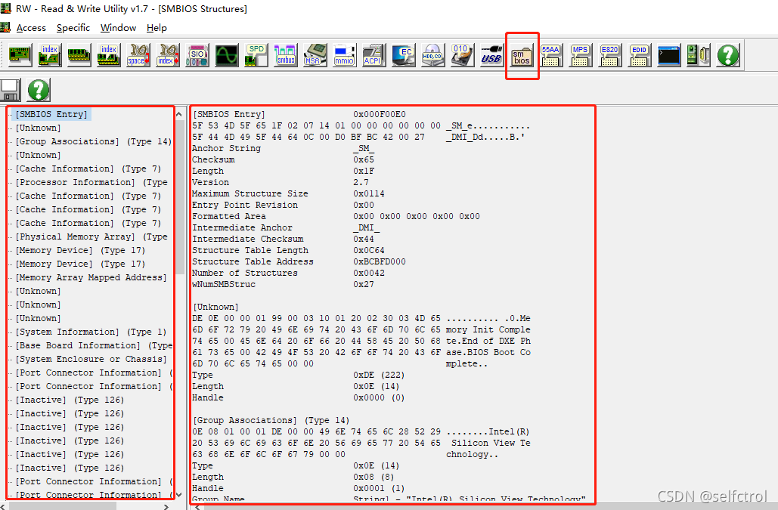Open the MPS table tool
The height and width of the screenshot is (510, 778).
(581, 55)
